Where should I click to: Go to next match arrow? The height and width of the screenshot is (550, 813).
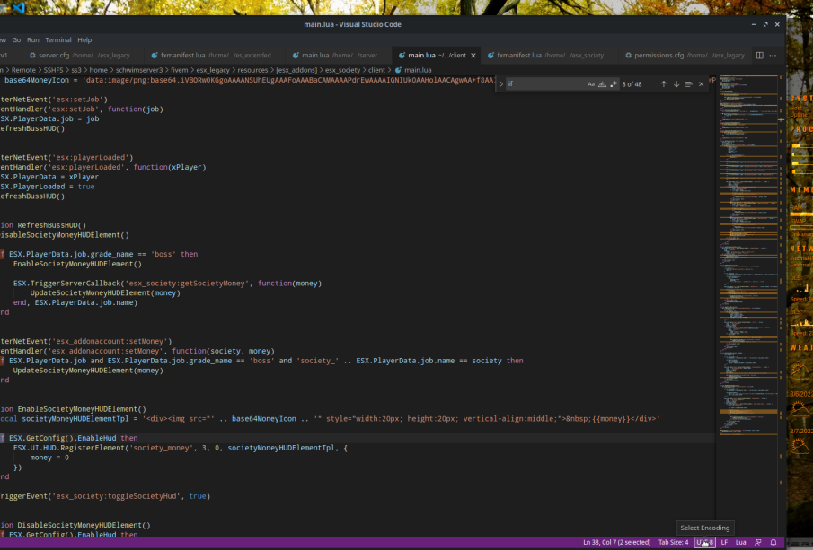coord(676,83)
